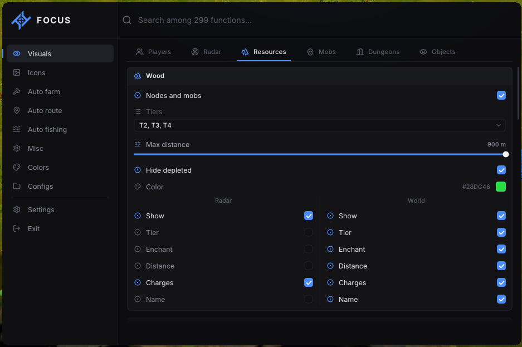
Task: Click the waves icon for Auto fishing
Action: tap(17, 129)
